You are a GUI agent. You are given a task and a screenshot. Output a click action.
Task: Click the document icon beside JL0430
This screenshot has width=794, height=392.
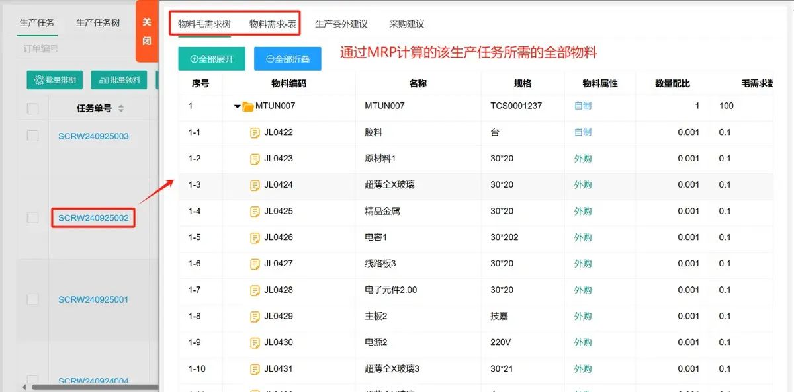point(255,342)
